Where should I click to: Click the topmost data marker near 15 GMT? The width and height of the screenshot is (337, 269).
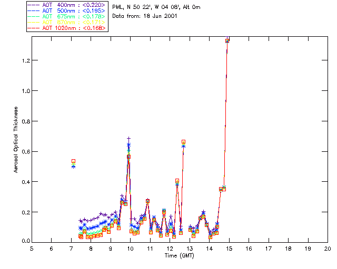tap(227, 41)
